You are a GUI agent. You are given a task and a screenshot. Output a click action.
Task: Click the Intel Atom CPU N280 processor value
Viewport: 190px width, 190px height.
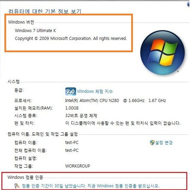(116, 101)
